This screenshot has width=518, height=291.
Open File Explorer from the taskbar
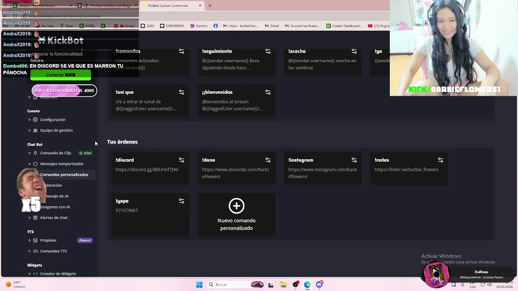pos(283,285)
